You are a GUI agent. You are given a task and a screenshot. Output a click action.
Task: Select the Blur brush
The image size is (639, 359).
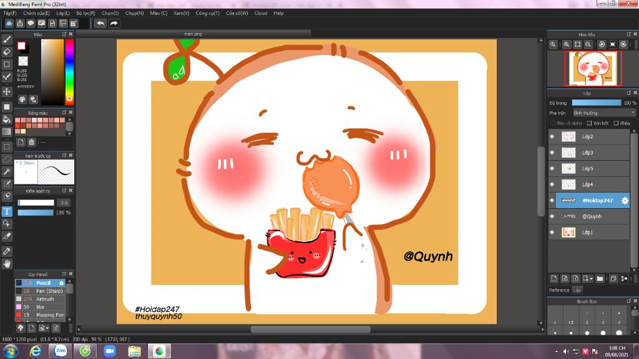point(40,307)
